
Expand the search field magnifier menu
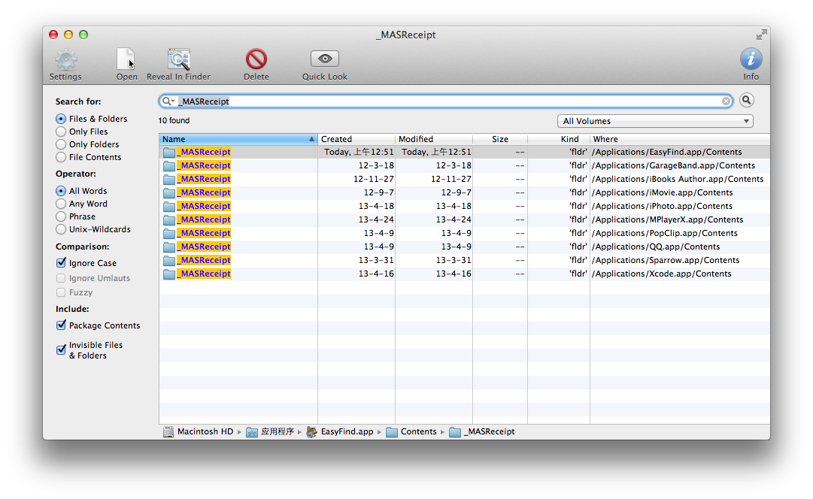click(x=168, y=101)
